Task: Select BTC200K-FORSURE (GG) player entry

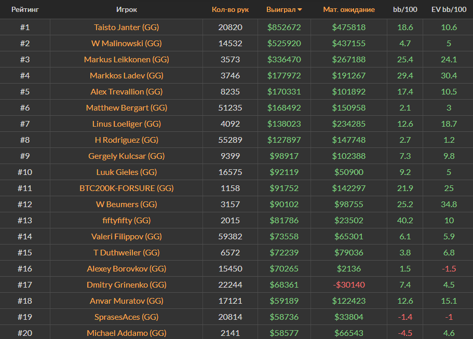Action: (126, 188)
